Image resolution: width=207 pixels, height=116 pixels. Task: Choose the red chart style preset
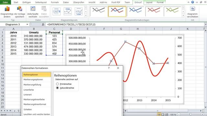click(x=154, y=12)
